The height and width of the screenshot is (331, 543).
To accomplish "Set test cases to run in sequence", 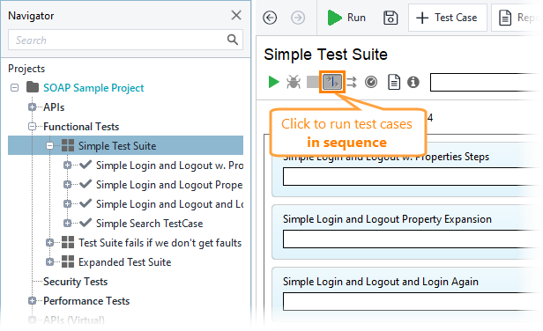I will pyautogui.click(x=332, y=83).
